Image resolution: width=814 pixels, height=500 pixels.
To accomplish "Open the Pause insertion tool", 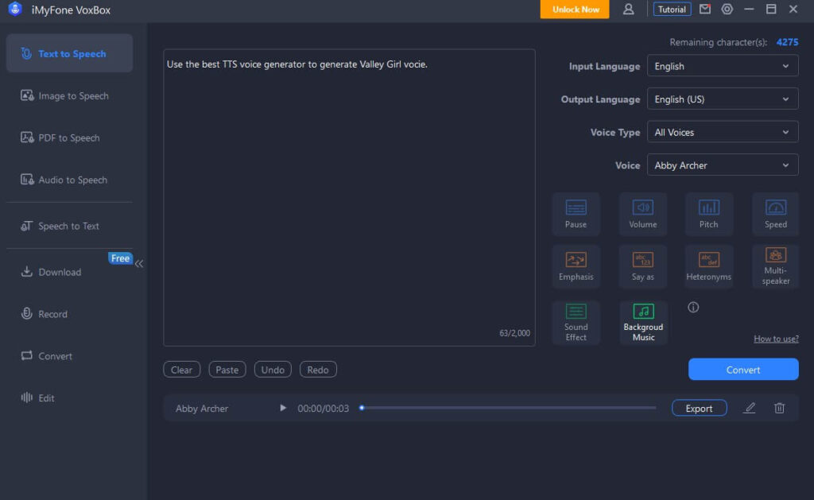I will pos(576,214).
